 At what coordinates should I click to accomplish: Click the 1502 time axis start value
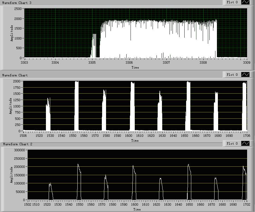27,205
